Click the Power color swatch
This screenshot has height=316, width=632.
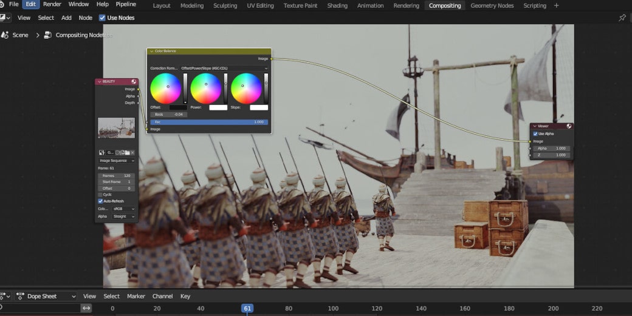click(218, 107)
